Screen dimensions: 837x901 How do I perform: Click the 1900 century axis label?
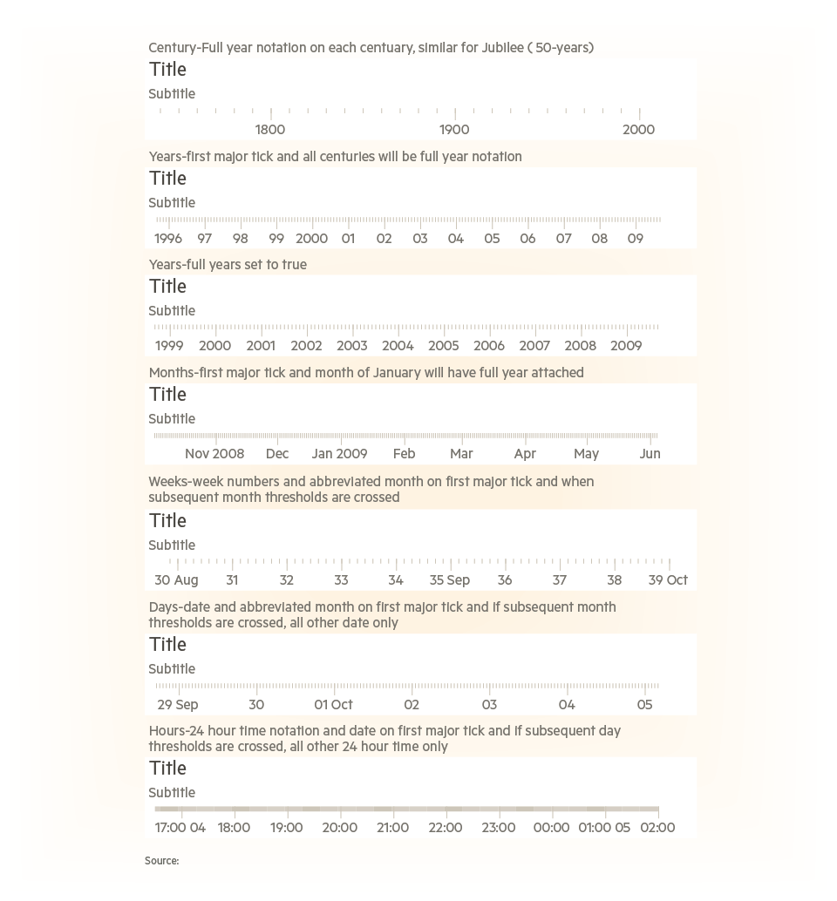click(x=455, y=129)
